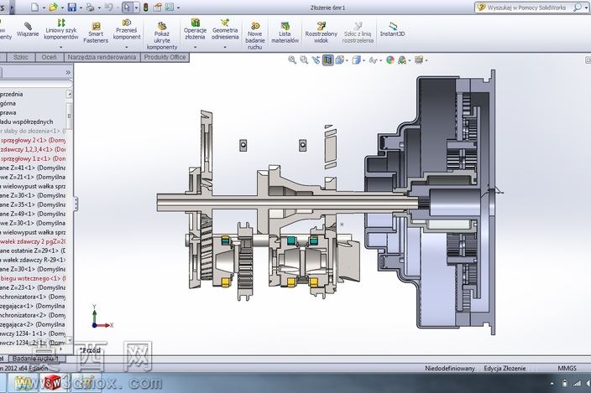This screenshot has width=591, height=393.
Task: Expand feature tree panel with double chevron
Action: point(68,72)
